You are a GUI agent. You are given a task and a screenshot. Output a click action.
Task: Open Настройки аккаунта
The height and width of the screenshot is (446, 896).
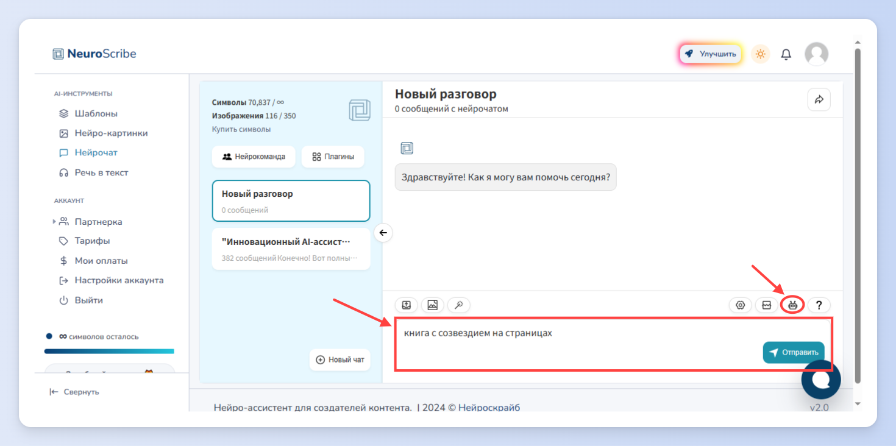pos(119,280)
